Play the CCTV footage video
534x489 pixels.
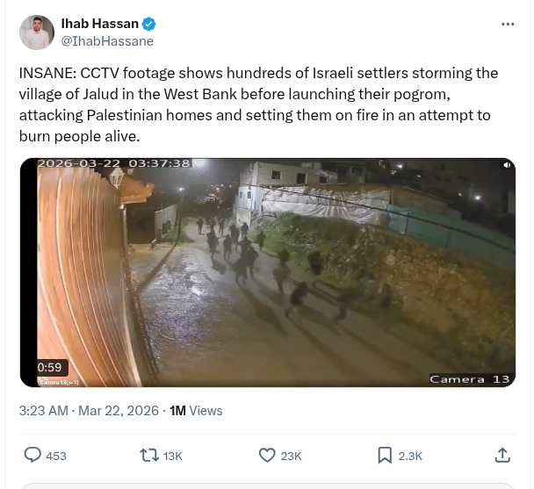tap(267, 272)
